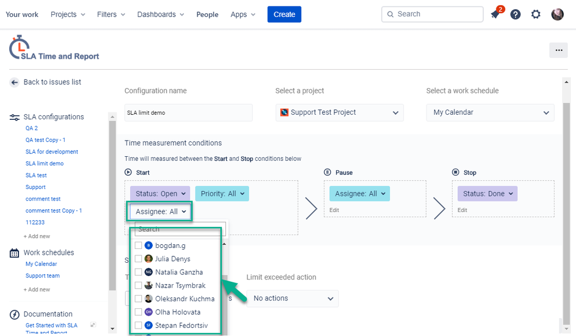The image size is (576, 336).
Task: Open Your work in top navigation
Action: pyautogui.click(x=22, y=14)
